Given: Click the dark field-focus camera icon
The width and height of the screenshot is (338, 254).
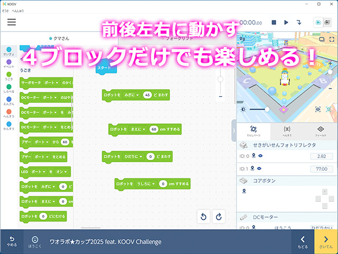Looking at the screenshot, I should point(318,109).
